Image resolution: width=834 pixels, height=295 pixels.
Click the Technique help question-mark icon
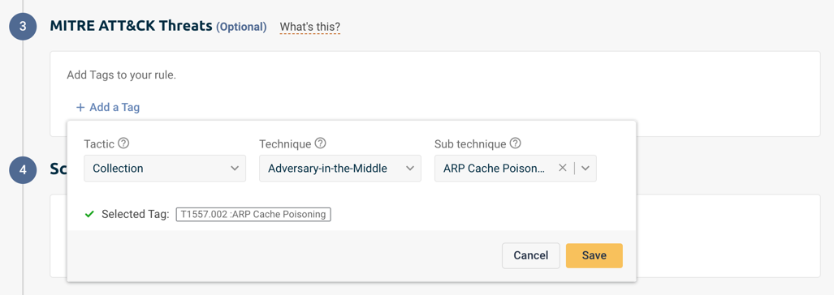pyautogui.click(x=320, y=143)
